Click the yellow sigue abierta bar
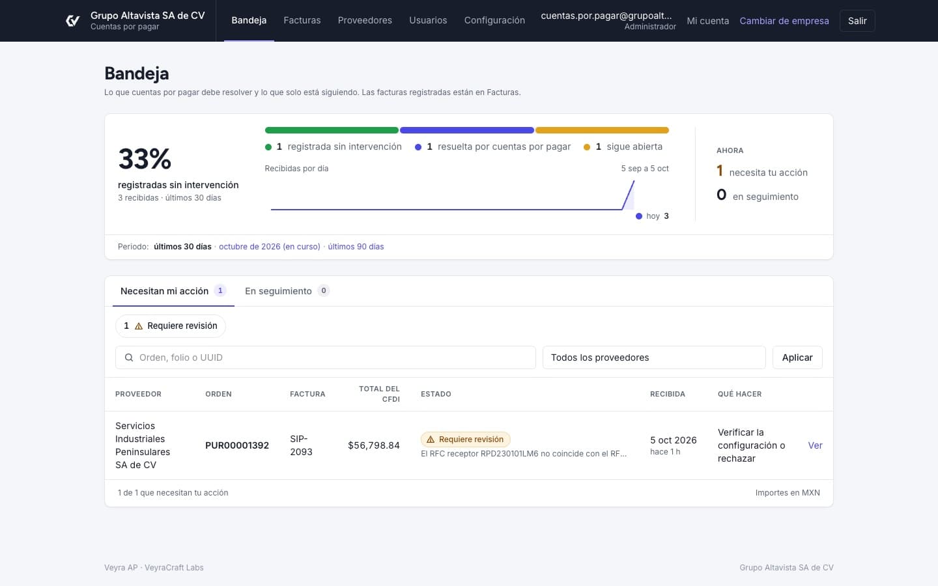This screenshot has width=938, height=586. click(x=602, y=130)
